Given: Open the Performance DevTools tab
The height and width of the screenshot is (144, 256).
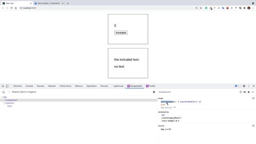Looking at the screenshot, I should [66, 86].
